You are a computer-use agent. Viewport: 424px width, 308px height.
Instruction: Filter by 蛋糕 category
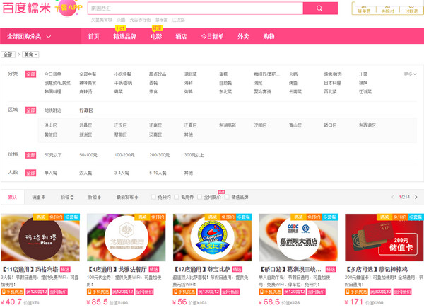(x=223, y=74)
